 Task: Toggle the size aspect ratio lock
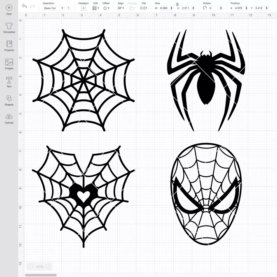[177, 4]
